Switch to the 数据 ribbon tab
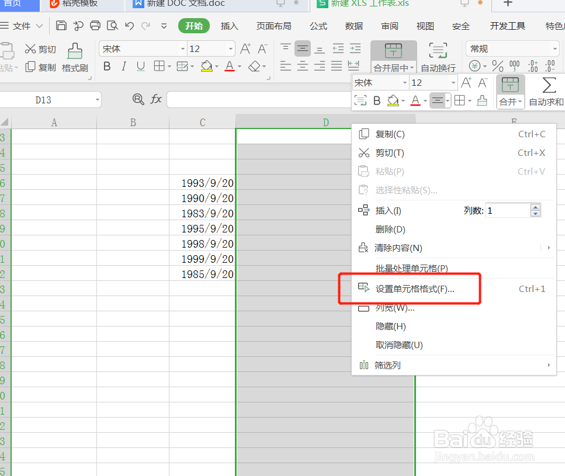Image resolution: width=565 pixels, height=476 pixels. pos(354,26)
